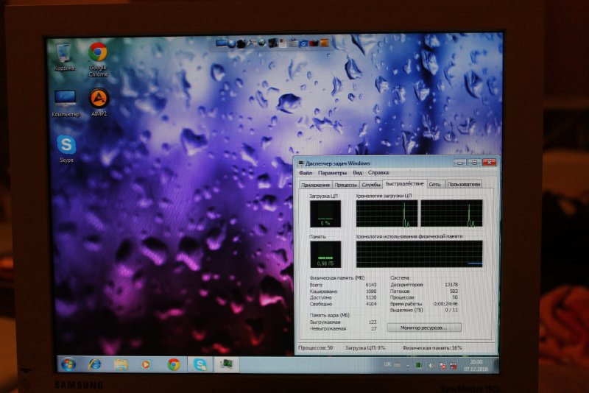The image size is (589, 393).
Task: Select the Сеть tab
Action: pos(435,184)
